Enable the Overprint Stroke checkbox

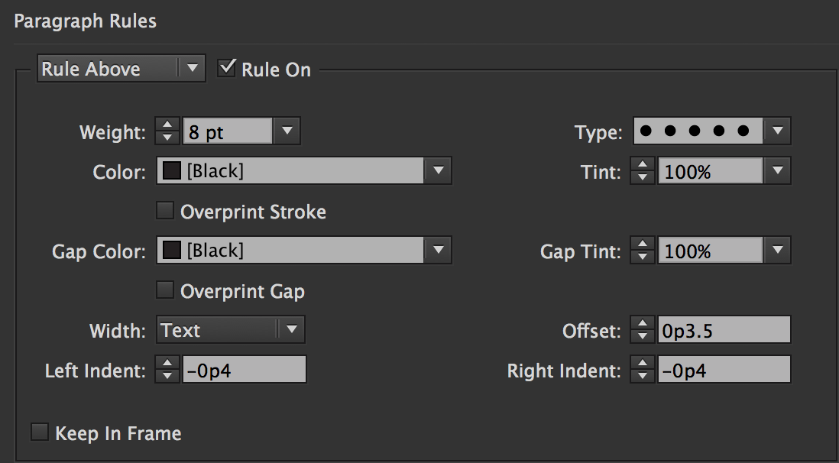pos(164,210)
